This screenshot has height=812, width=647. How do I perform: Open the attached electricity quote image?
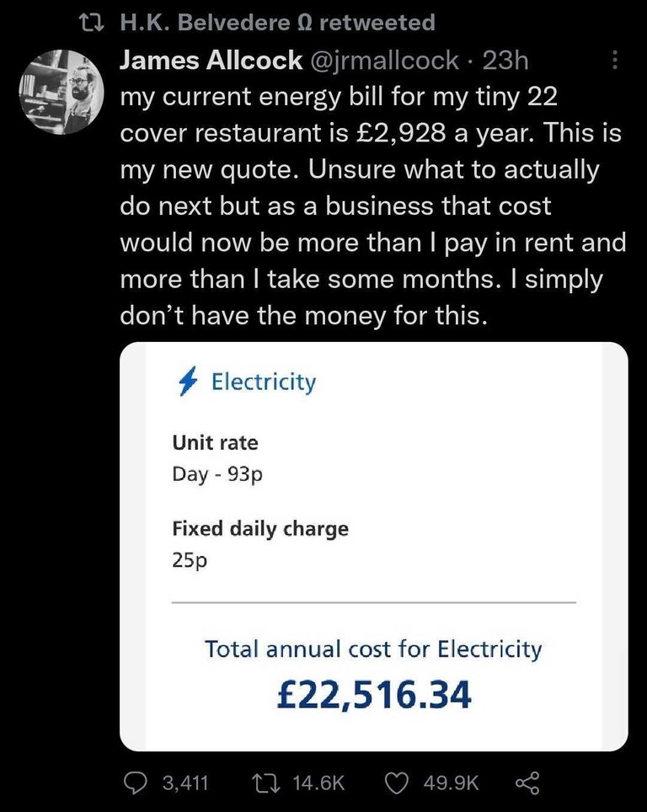373,547
